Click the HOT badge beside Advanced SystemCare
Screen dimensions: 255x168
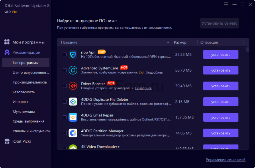pyautogui.click(x=124, y=68)
